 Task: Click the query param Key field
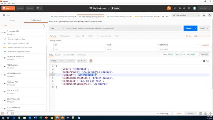tap(80, 49)
